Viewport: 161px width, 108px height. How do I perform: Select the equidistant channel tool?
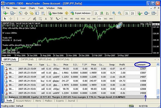coord(35,19)
